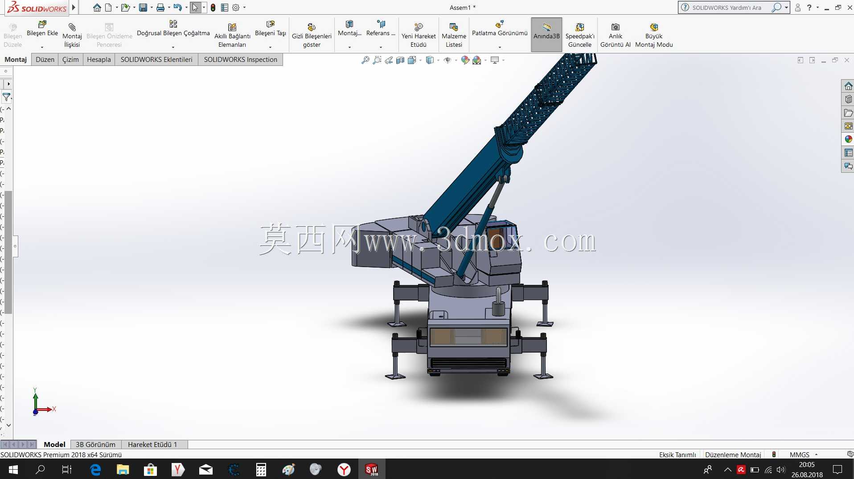Switch to Hesapla tab
854x479 pixels.
point(99,60)
